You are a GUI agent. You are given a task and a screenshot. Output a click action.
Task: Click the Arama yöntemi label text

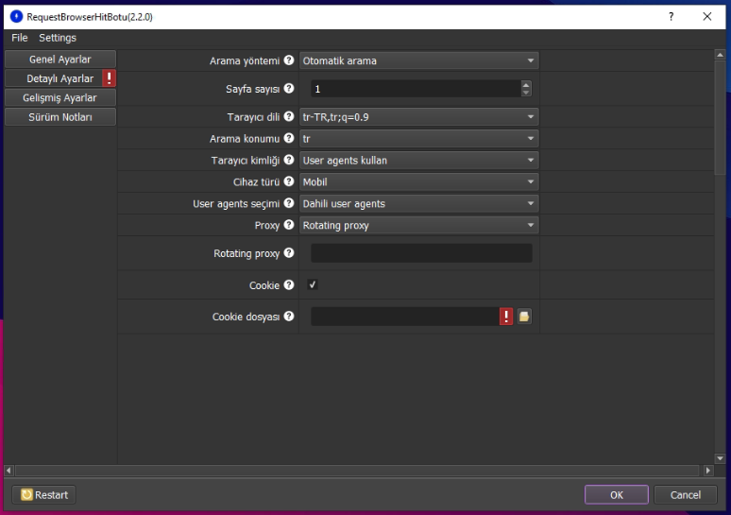245,60
